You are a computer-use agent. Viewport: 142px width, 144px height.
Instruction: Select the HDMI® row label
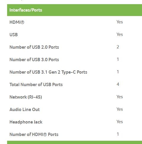click(17, 22)
